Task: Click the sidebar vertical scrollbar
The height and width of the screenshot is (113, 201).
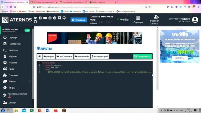Action: (x=33, y=63)
